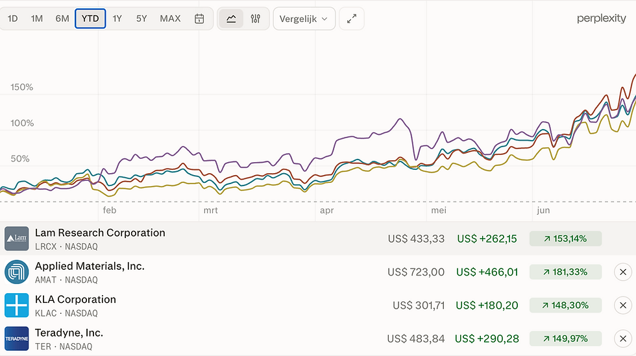Click the KLA Corporation logo

17,305
